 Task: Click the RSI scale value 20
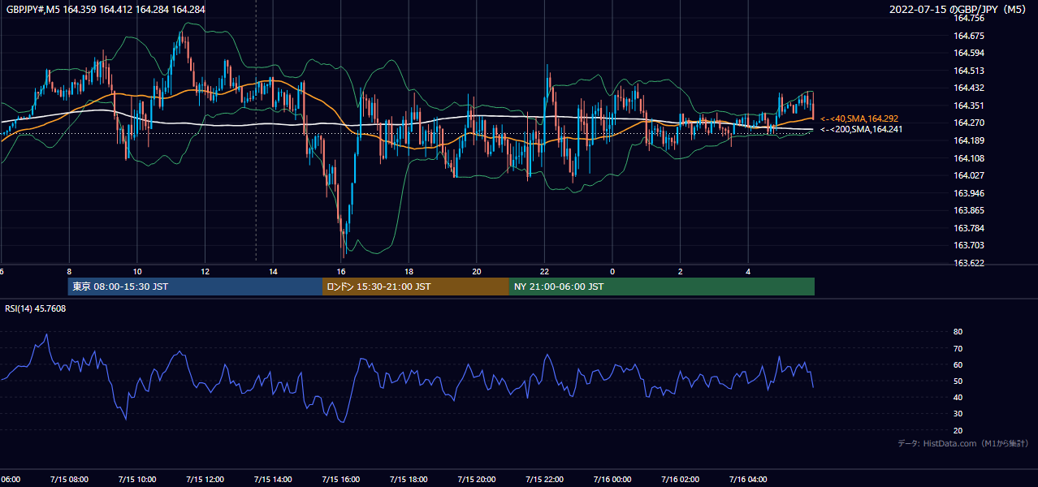point(958,430)
